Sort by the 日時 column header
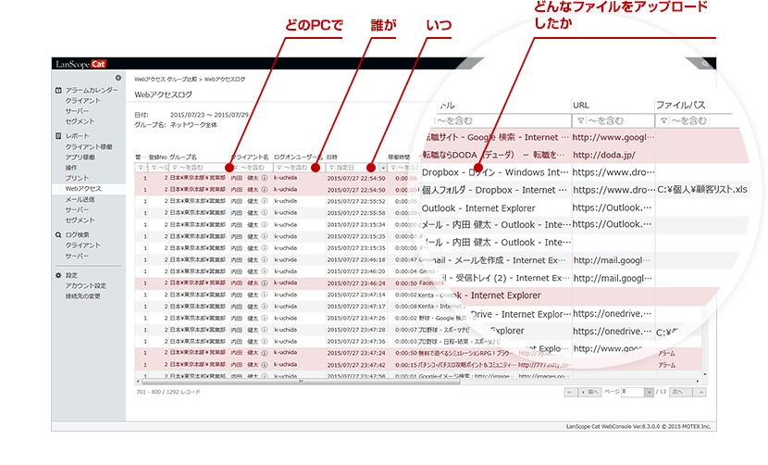 click(331, 157)
